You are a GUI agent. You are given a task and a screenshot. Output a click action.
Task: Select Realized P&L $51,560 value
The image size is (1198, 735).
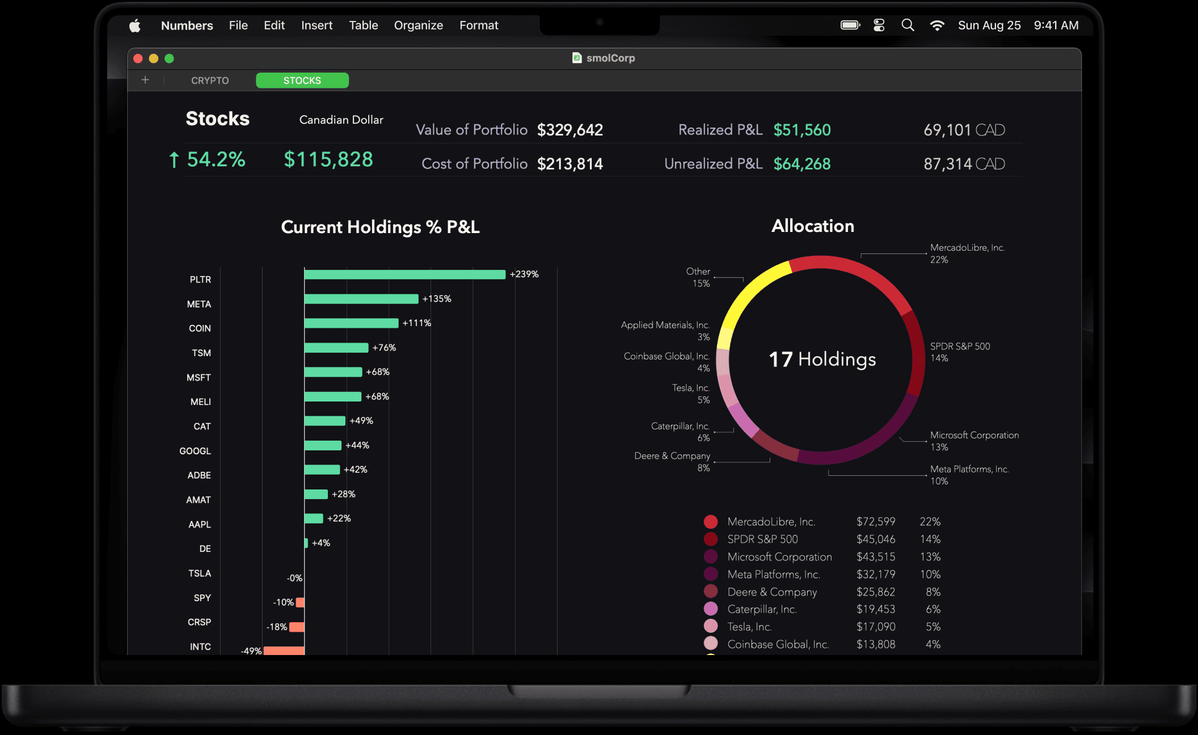click(802, 130)
